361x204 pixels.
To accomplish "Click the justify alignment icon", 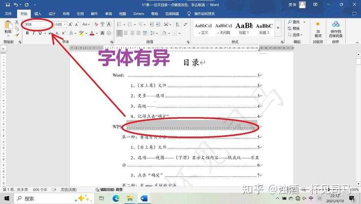I will [x=139, y=33].
